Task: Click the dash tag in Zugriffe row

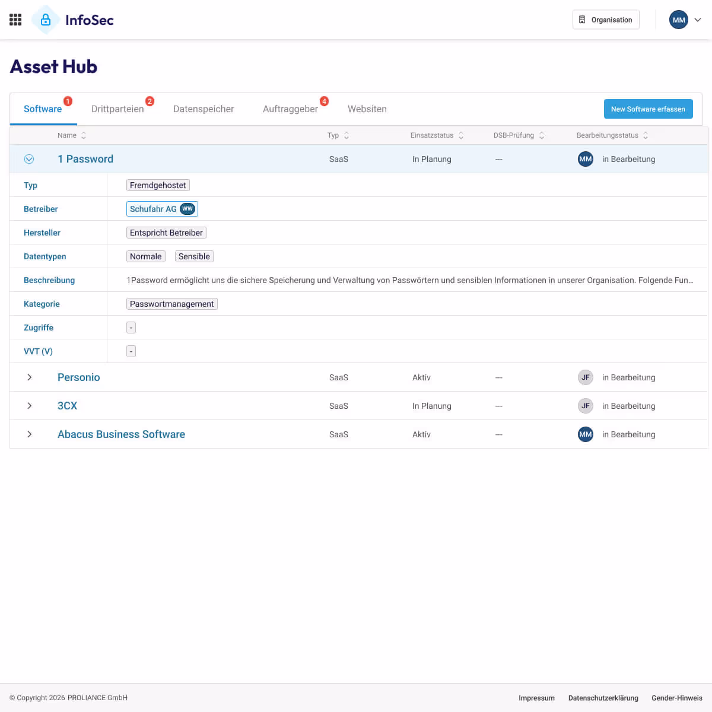Action: coord(131,328)
